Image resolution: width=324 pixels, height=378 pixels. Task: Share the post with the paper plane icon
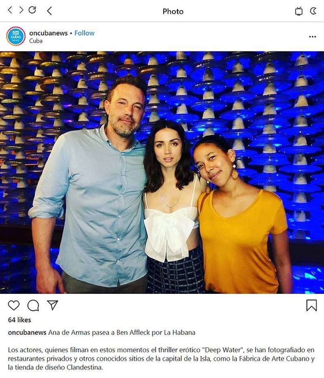(x=53, y=305)
